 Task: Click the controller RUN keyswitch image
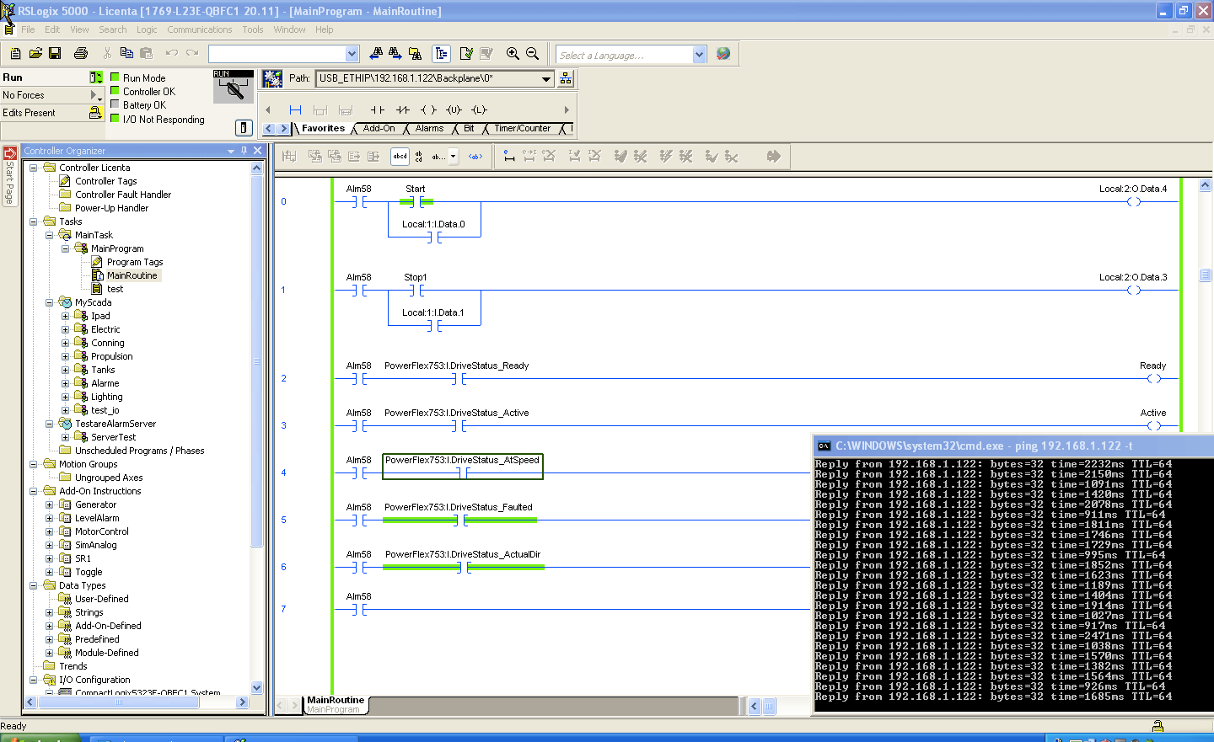[234, 87]
